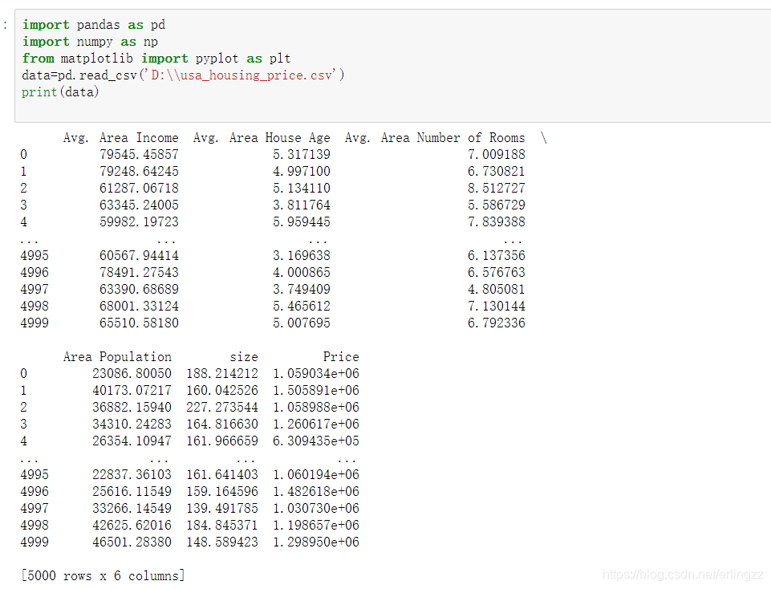Image resolution: width=771 pixels, height=589 pixels.
Task: Select the 'Price' column header
Action: tap(341, 357)
